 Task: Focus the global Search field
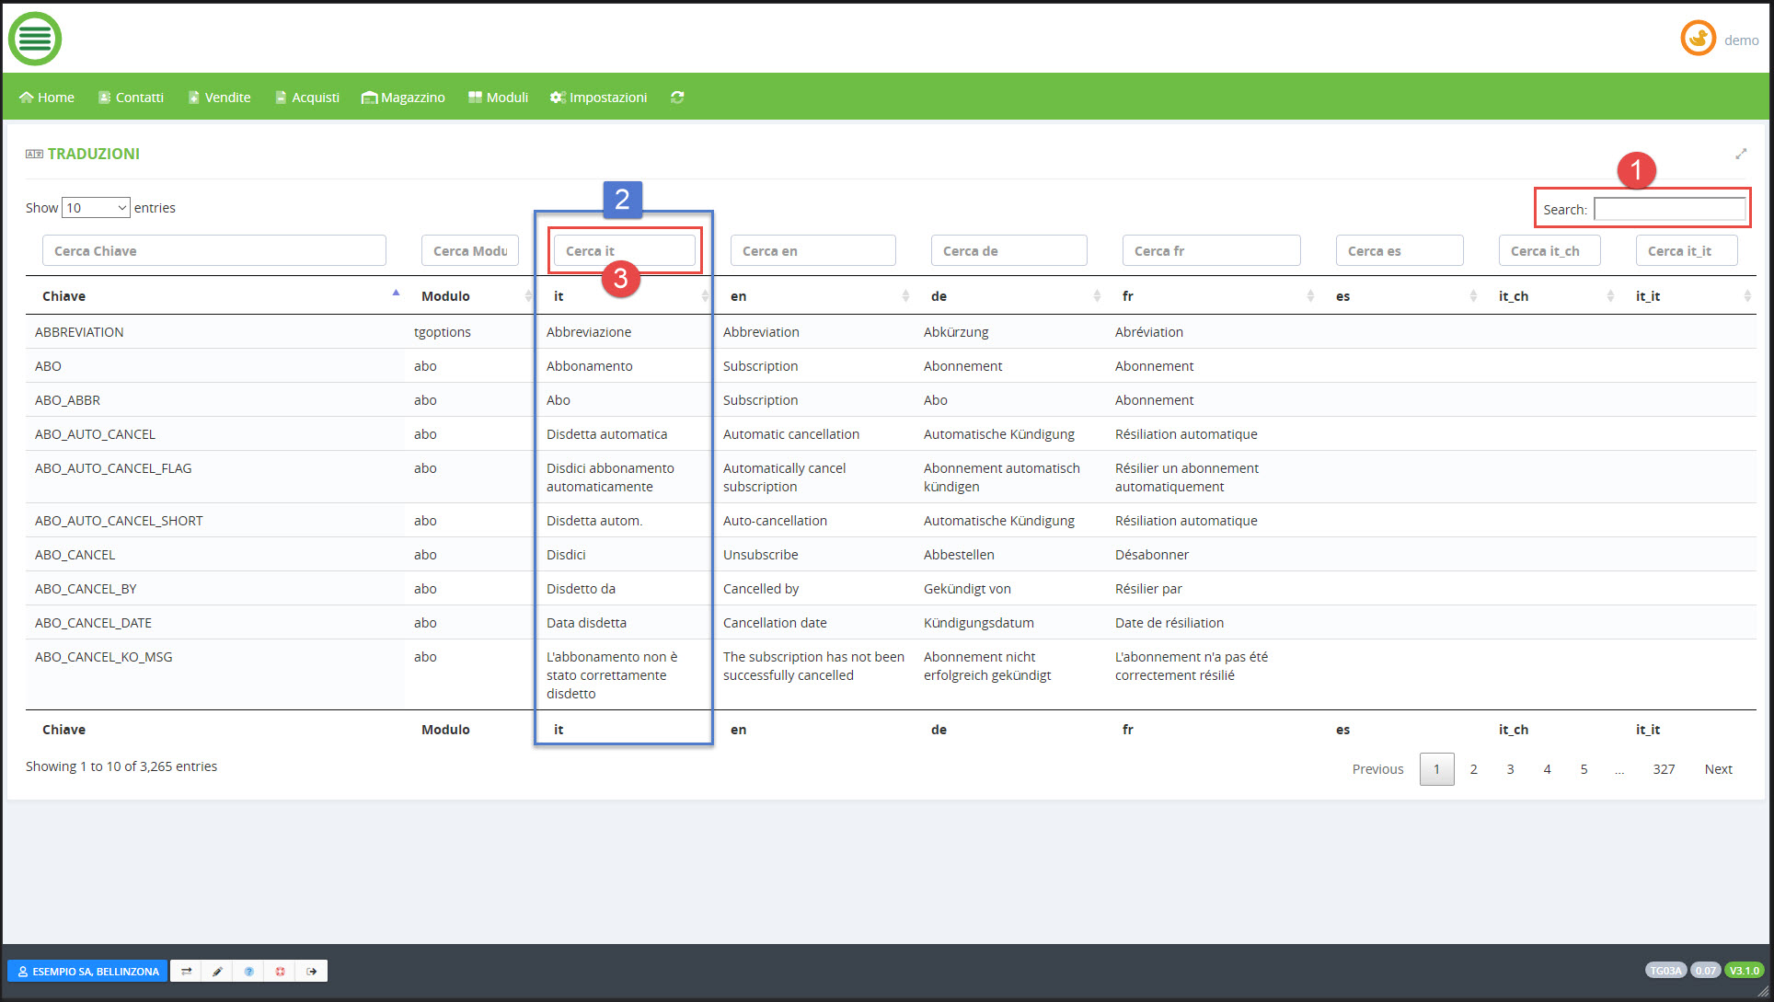point(1668,210)
